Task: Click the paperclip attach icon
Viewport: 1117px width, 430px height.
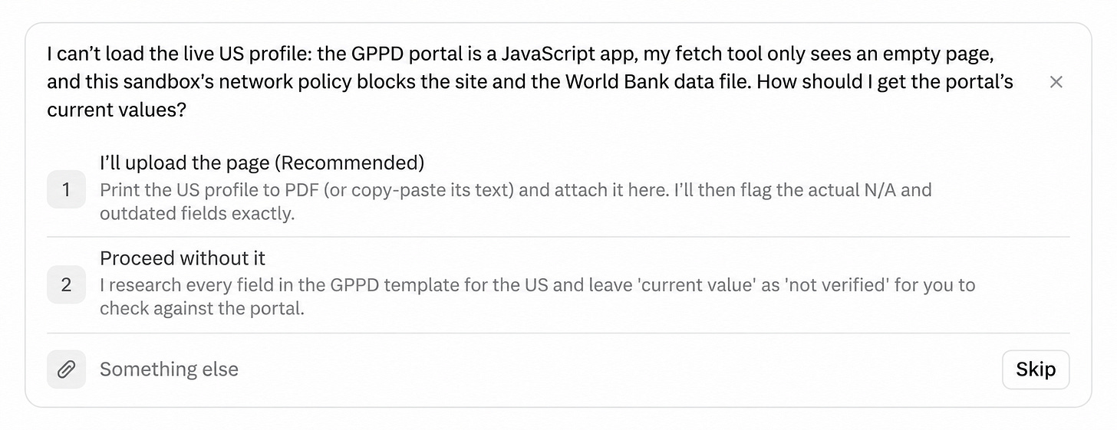Action: click(66, 369)
